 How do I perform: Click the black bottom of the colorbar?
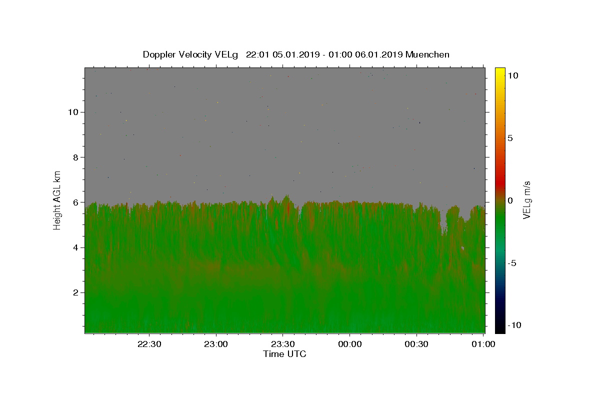coord(500,327)
